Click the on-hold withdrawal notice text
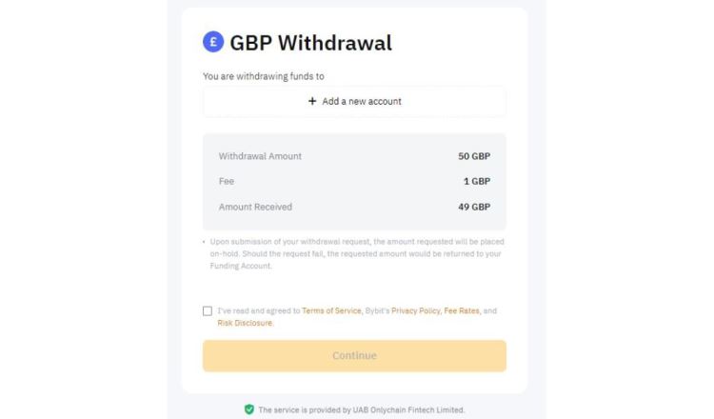Screen dimensions: 714x419 (x=355, y=254)
